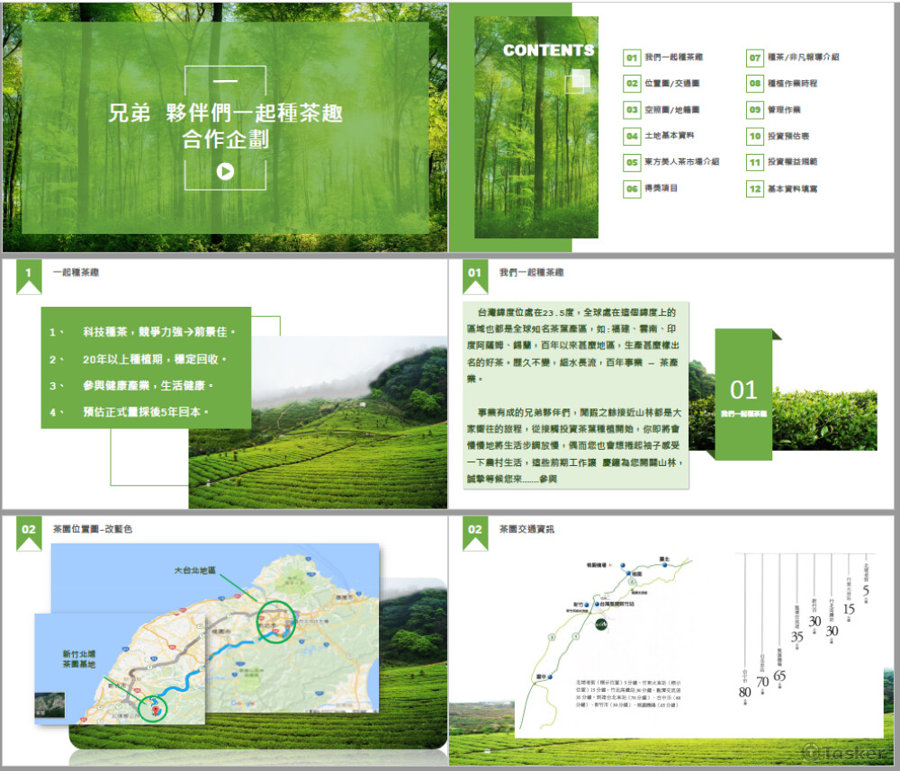The height and width of the screenshot is (771, 900).
Task: Select the title text 兄弟 夥伴們一起種茶趣
Action: [x=226, y=112]
